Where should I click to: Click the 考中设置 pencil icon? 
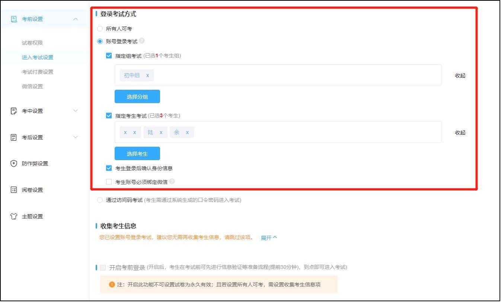15,111
